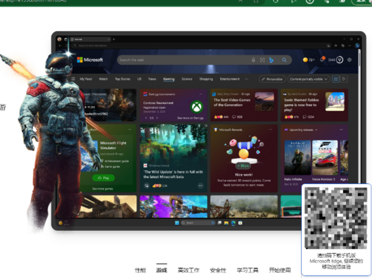
Task: Click the Bing icon in the search box
Action: [271, 60]
